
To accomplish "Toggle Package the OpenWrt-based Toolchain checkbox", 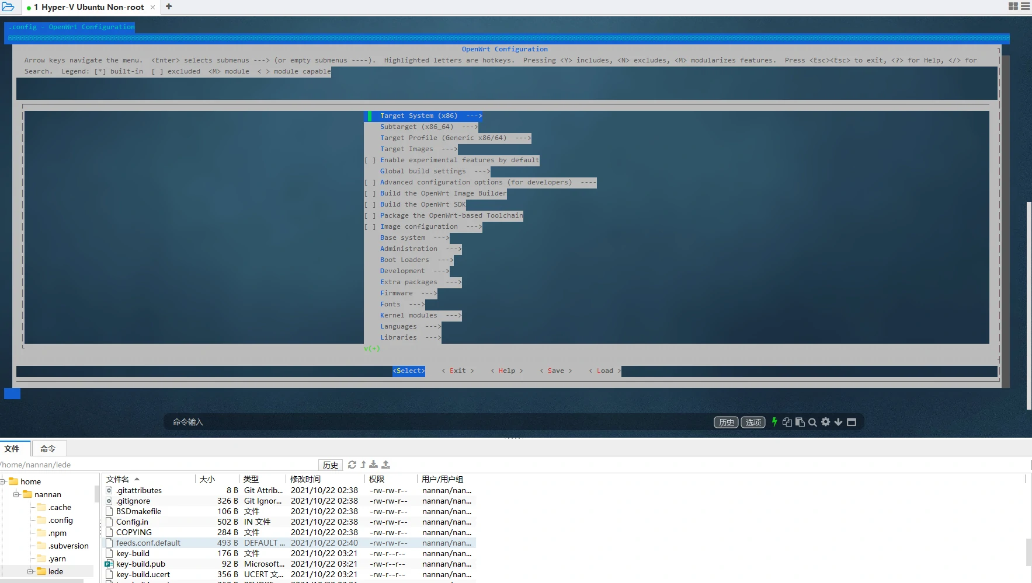I will (x=370, y=215).
